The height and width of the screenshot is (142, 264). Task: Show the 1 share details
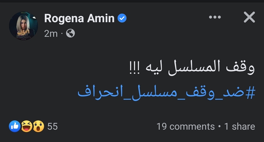coord(239,126)
